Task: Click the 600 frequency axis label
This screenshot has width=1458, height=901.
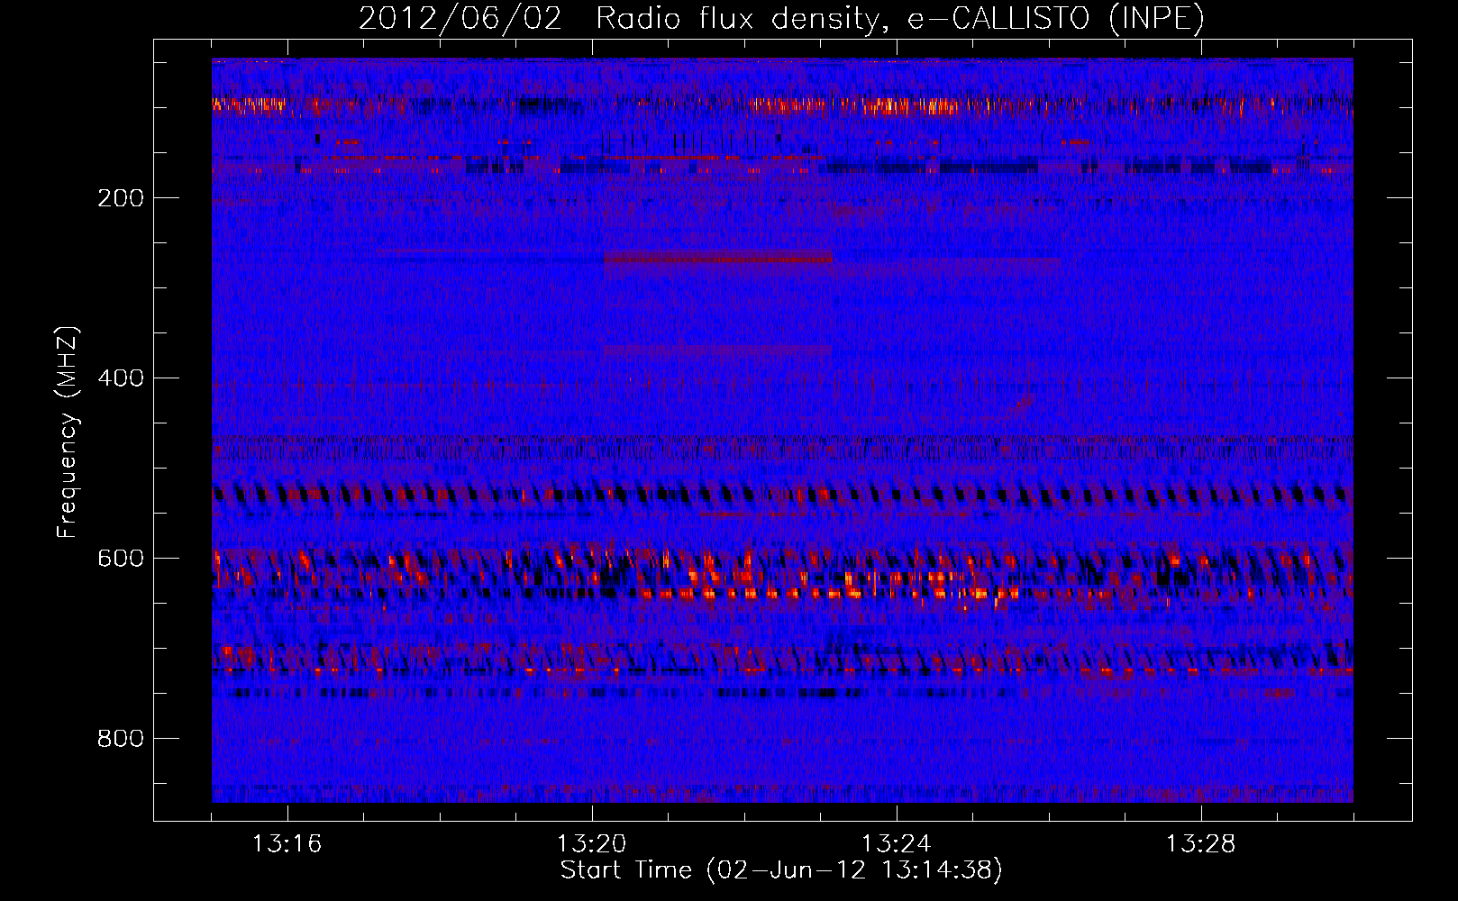Action: [121, 559]
